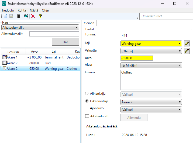193x143 pixels.
Task: Click the Excel export toolbar icon
Action: tap(26, 16)
